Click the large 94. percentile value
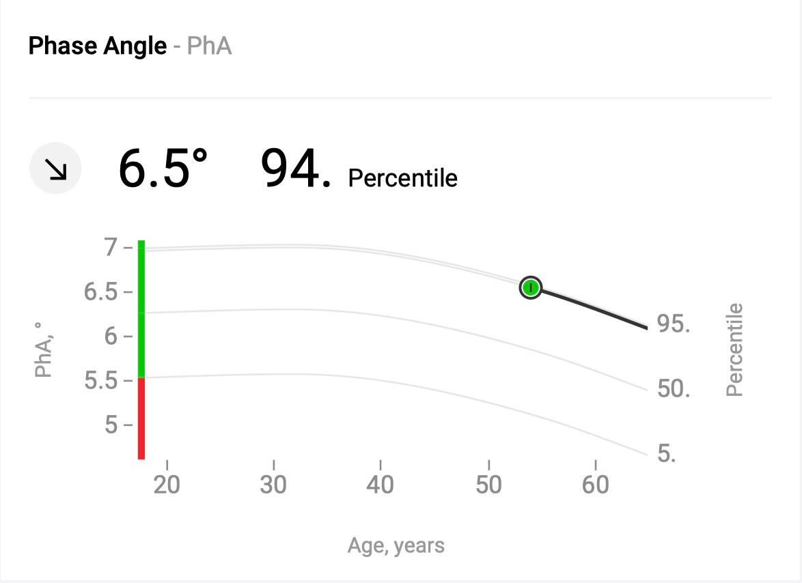This screenshot has width=802, height=583. (x=296, y=169)
